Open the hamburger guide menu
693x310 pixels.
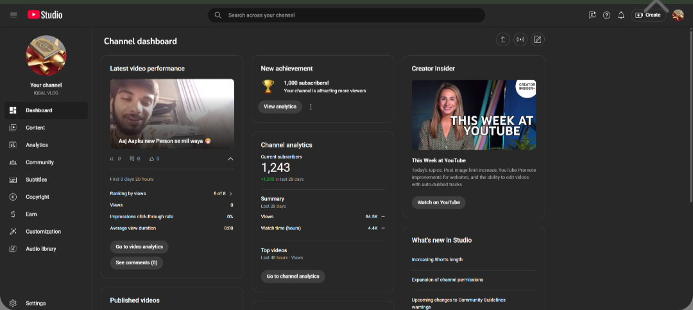pos(13,15)
